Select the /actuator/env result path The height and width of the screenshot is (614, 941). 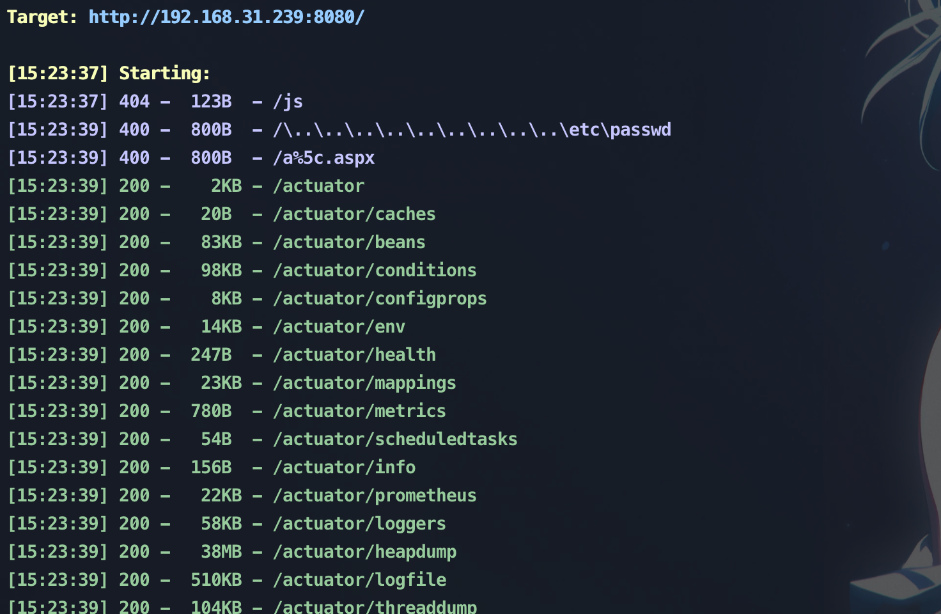339,327
